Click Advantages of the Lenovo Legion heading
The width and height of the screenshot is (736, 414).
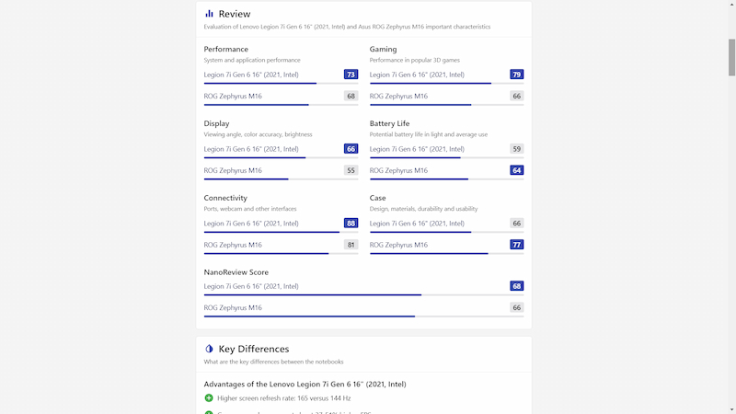pos(305,385)
